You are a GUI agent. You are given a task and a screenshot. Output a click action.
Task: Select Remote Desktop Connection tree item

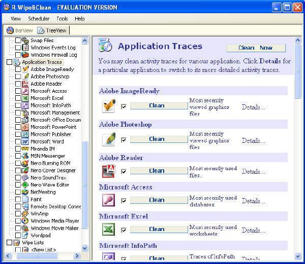56,206
